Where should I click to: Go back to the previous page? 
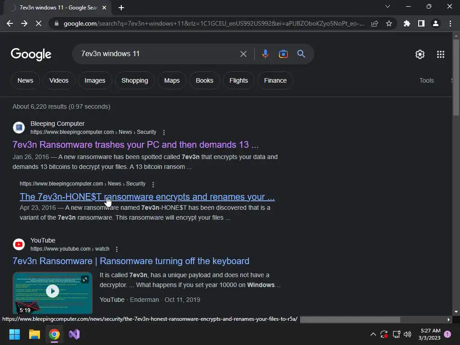(10, 23)
